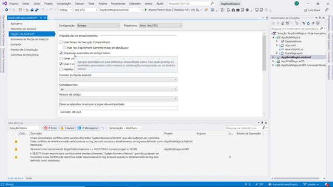This screenshot has height=187, width=333.
Task: Pin the Lista de Erros panel
Action: pyautogui.click(x=262, y=123)
